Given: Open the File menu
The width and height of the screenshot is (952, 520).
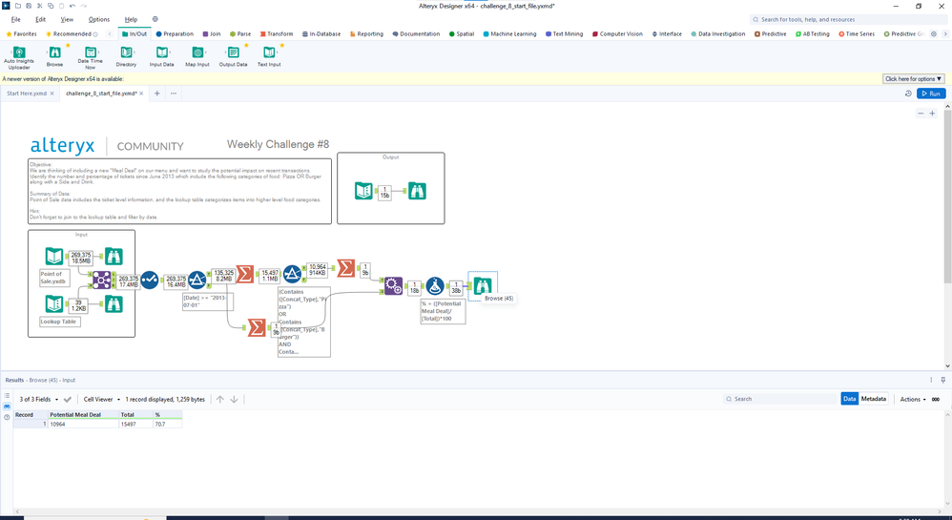Looking at the screenshot, I should [x=16, y=19].
